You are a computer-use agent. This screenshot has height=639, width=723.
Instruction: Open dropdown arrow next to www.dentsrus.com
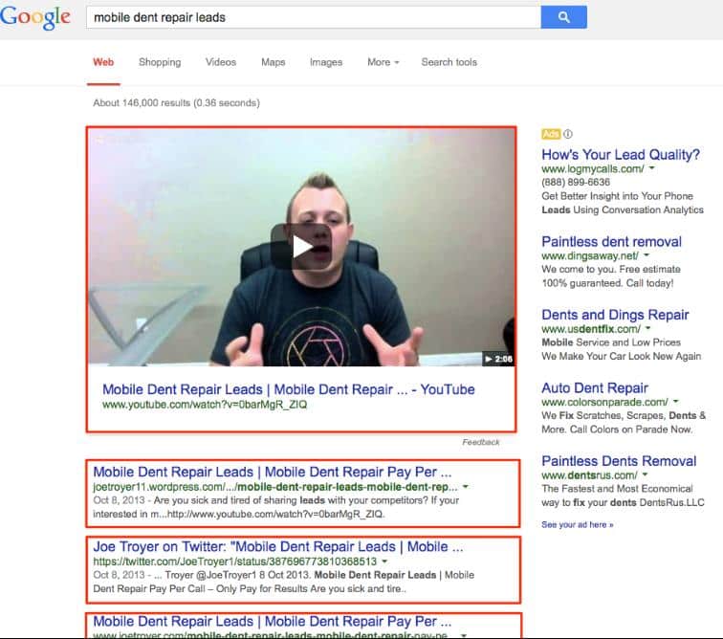(645, 474)
